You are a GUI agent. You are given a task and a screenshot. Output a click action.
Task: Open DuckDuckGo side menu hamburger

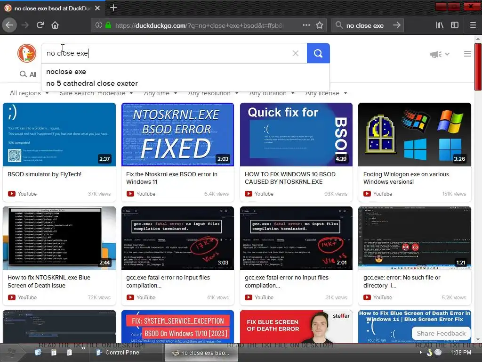pos(467,54)
